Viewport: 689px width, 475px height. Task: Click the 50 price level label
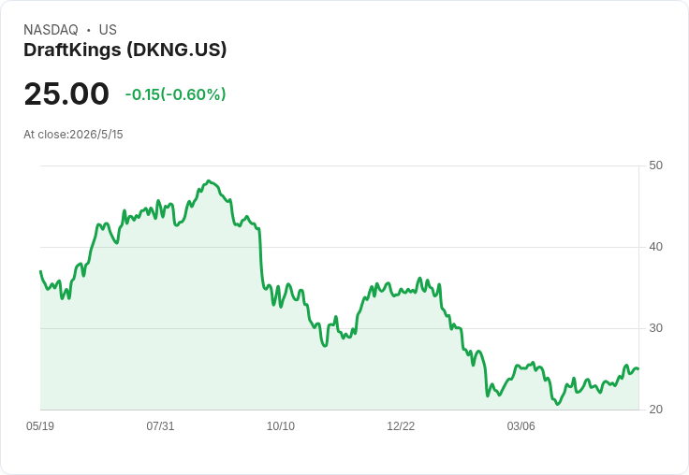655,166
